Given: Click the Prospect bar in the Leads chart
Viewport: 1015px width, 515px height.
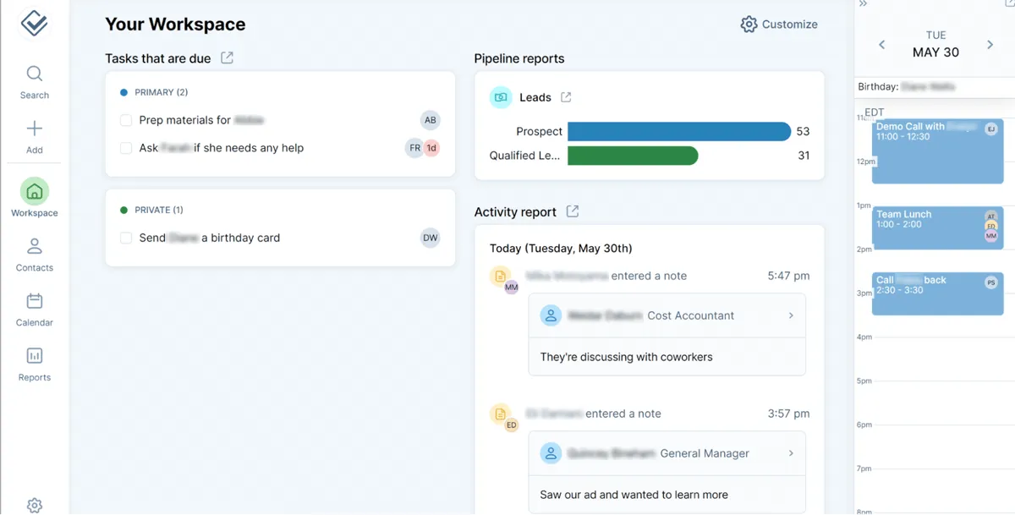Looking at the screenshot, I should [x=677, y=131].
